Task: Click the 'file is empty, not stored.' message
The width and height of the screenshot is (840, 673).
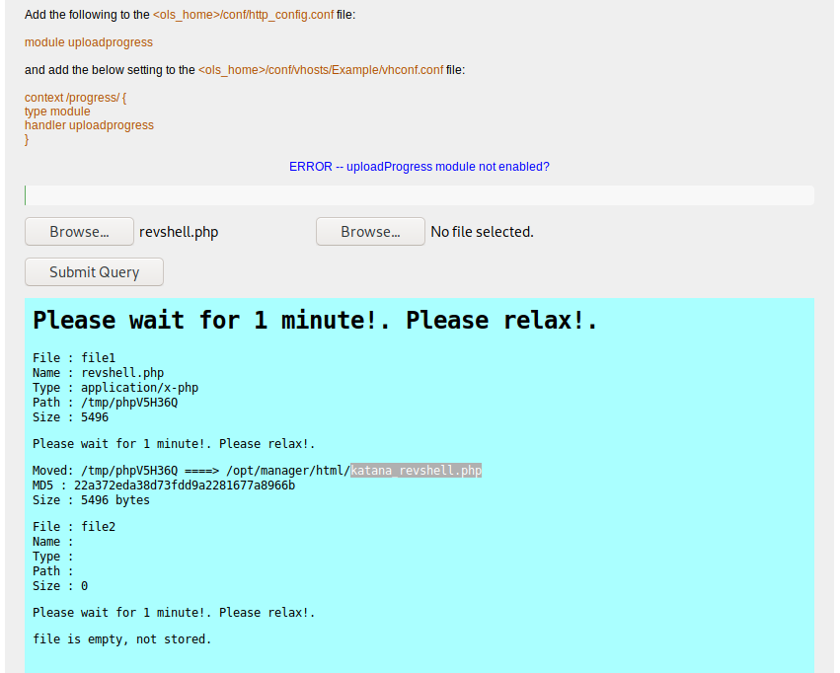Action: pyautogui.click(x=121, y=639)
